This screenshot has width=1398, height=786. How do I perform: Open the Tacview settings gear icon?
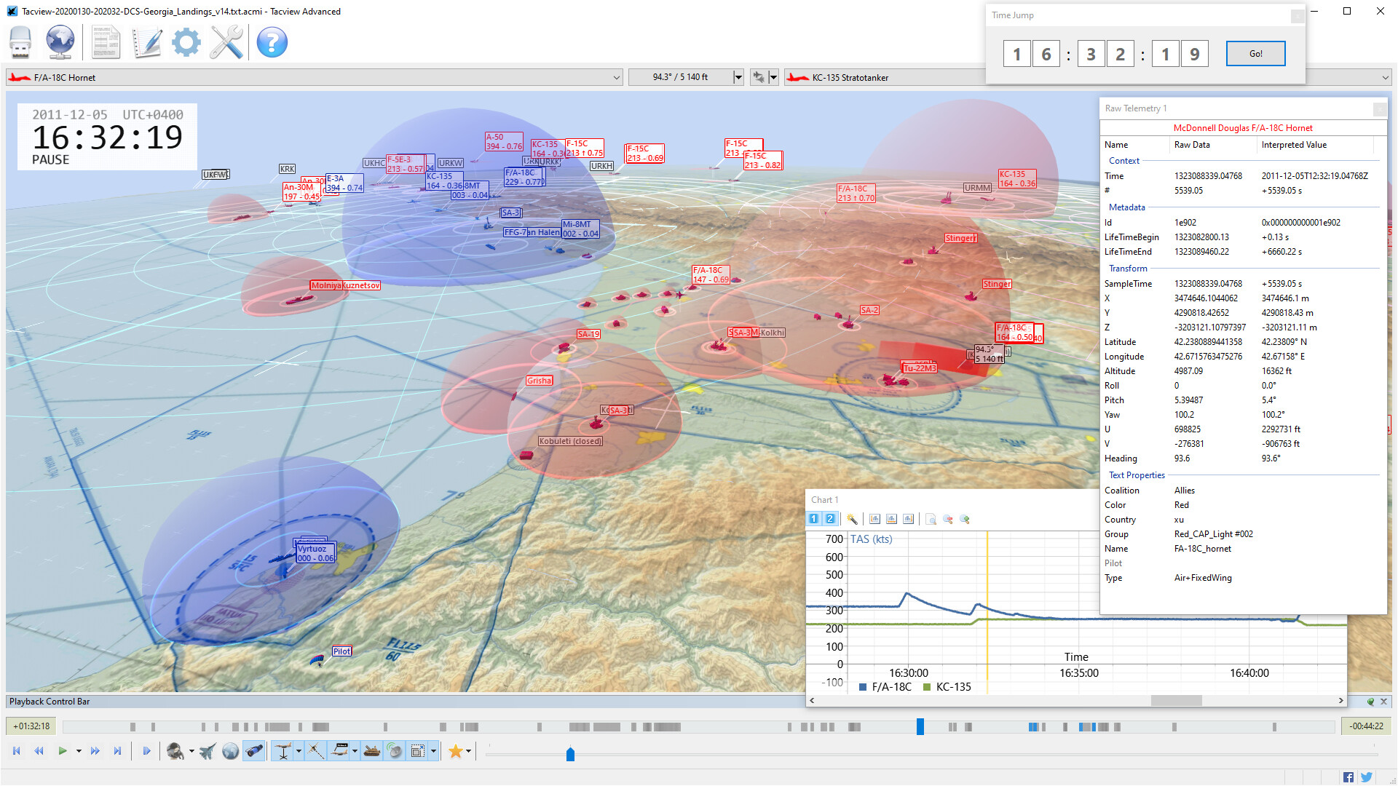[x=186, y=42]
